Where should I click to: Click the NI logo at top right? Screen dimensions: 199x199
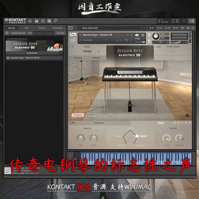pyautogui.click(x=192, y=21)
